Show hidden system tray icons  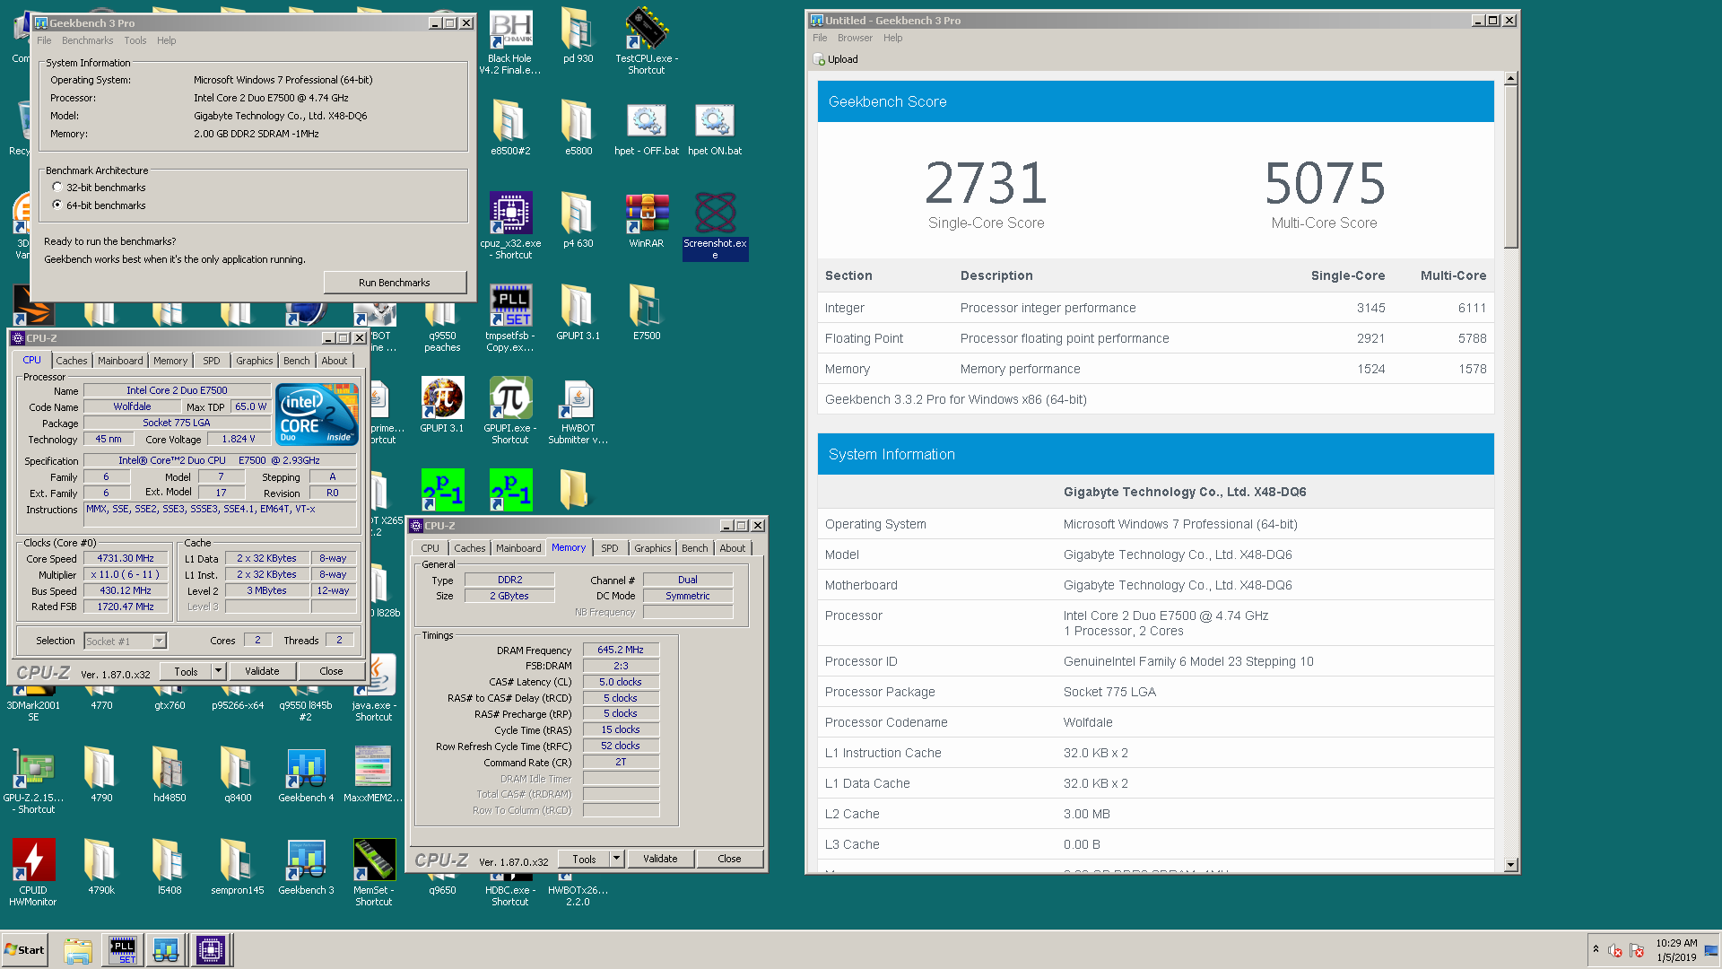tap(1596, 949)
